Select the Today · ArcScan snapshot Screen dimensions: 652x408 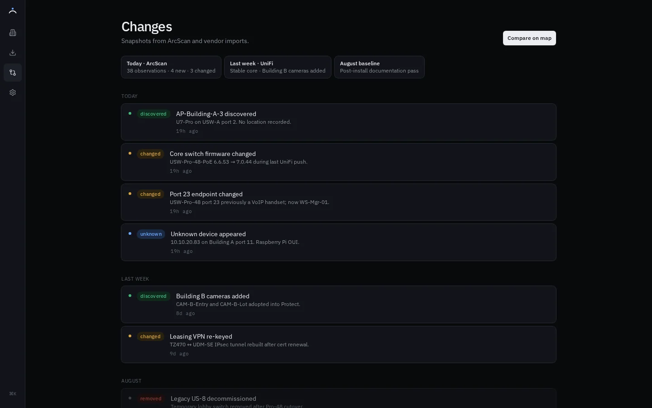tap(171, 67)
